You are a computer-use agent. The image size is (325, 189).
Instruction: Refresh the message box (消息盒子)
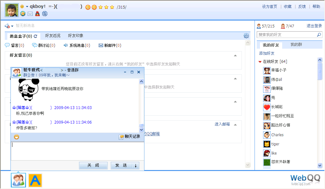(36, 36)
